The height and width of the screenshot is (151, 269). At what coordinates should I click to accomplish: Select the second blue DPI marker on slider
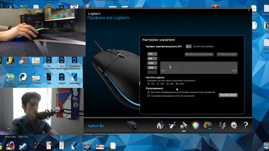(x=177, y=67)
